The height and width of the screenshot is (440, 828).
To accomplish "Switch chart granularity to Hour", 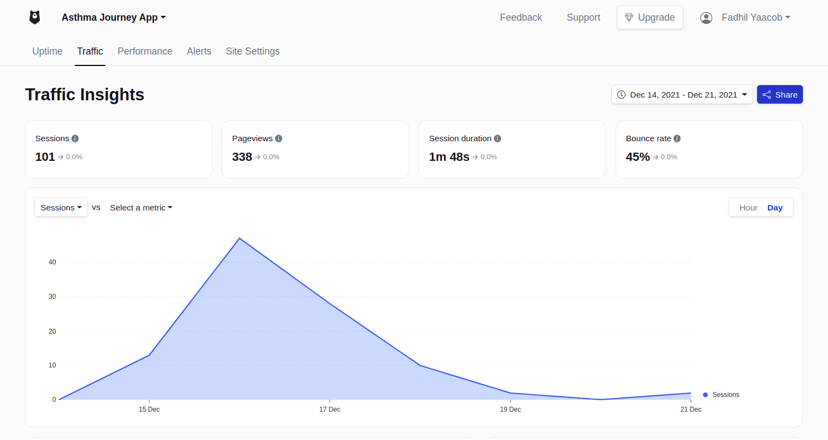I will (748, 208).
